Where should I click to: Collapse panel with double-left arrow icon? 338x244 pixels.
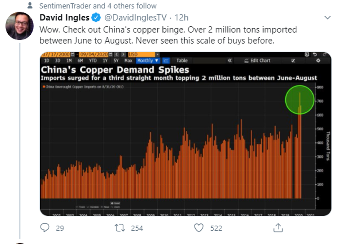tap(230, 61)
